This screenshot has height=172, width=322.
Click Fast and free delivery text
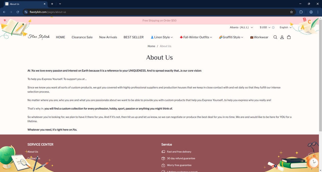[179, 152]
